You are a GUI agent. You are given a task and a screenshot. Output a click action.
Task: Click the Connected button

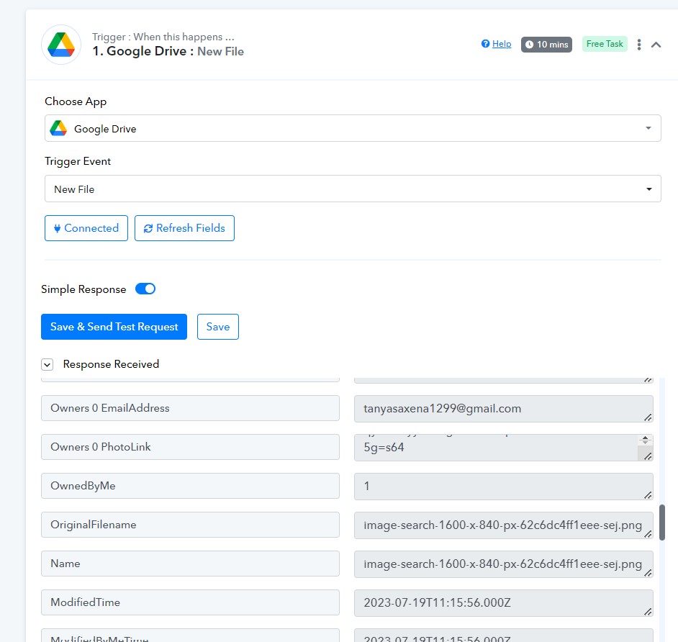[86, 228]
